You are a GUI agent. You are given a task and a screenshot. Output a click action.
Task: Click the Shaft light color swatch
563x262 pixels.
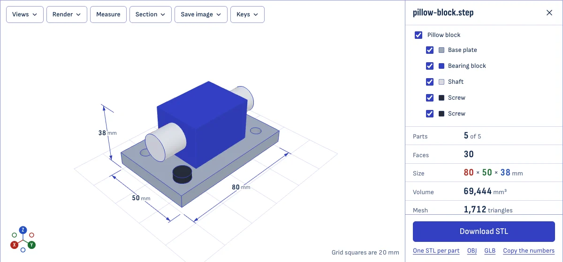tap(441, 82)
